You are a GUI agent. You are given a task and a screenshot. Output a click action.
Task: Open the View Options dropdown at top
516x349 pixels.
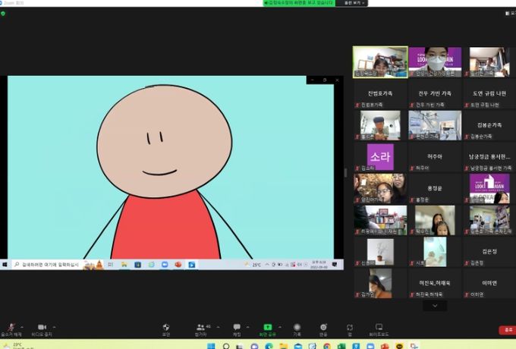tap(354, 3)
